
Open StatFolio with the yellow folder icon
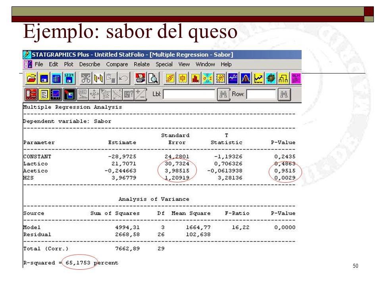click(31, 79)
